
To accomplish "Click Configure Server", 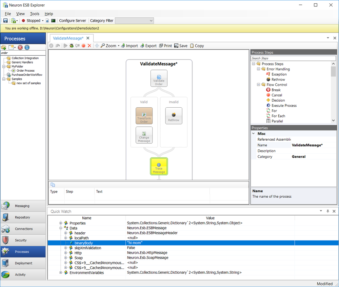I will coord(73,21).
